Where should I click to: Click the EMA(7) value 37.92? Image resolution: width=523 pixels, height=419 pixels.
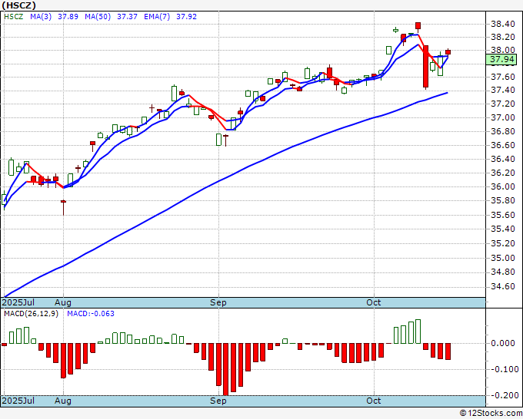click(186, 17)
